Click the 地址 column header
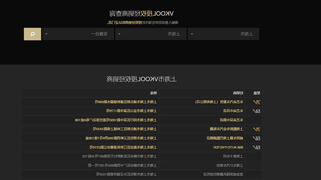This screenshot has width=321, height=180. coord(154,93)
